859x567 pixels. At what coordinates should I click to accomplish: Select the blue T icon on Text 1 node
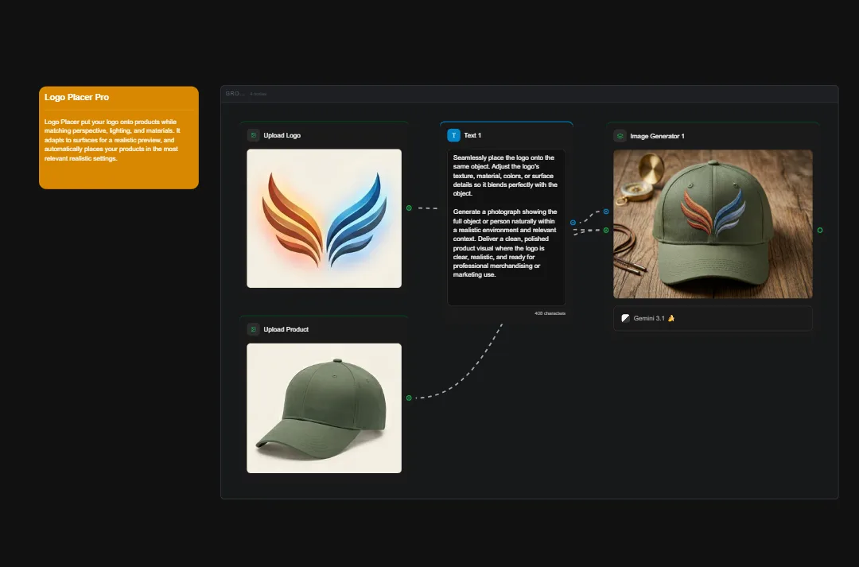[x=454, y=134]
